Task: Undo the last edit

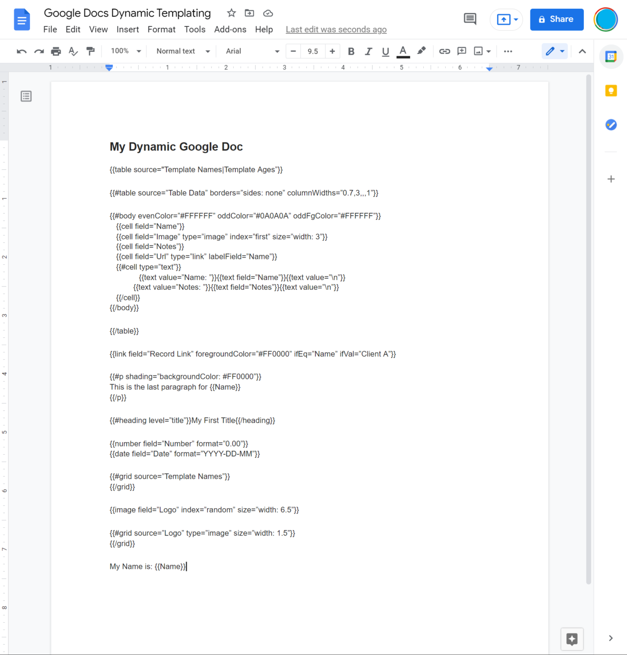Action: [x=21, y=51]
